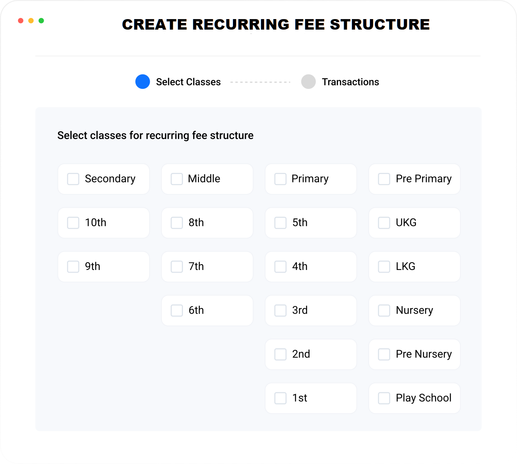This screenshot has width=517, height=464.
Task: Toggle the 9th class checkbox
Action: pos(73,266)
